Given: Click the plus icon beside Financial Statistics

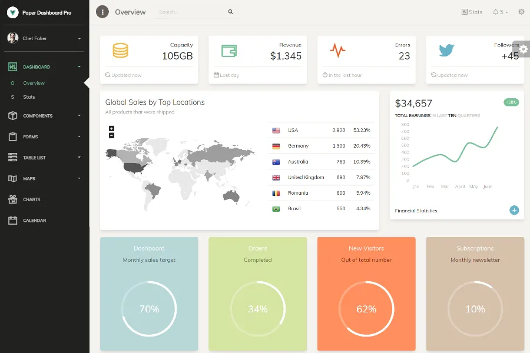Looking at the screenshot, I should [x=514, y=210].
